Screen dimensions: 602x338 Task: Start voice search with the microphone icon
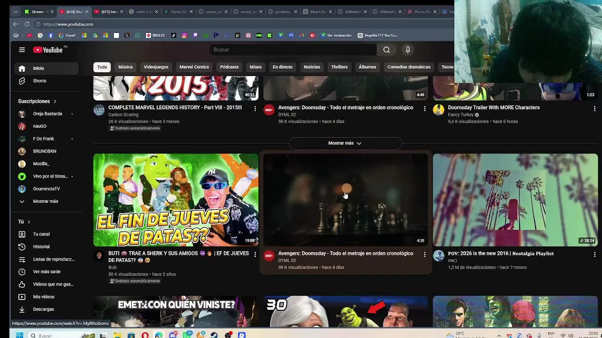point(408,50)
